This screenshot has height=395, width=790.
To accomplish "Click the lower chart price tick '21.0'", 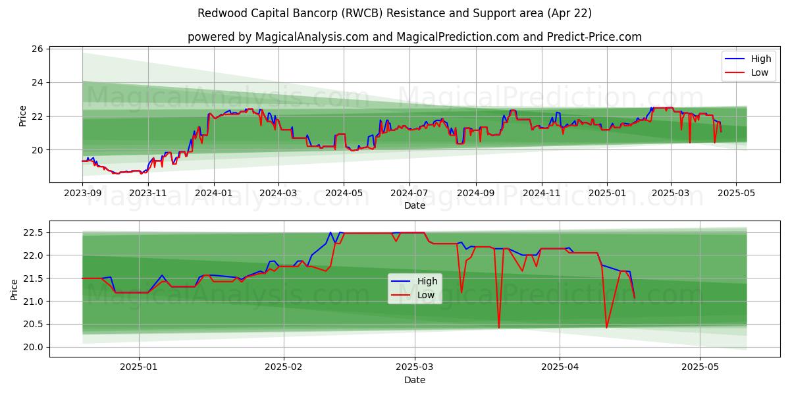I will pos(34,302).
